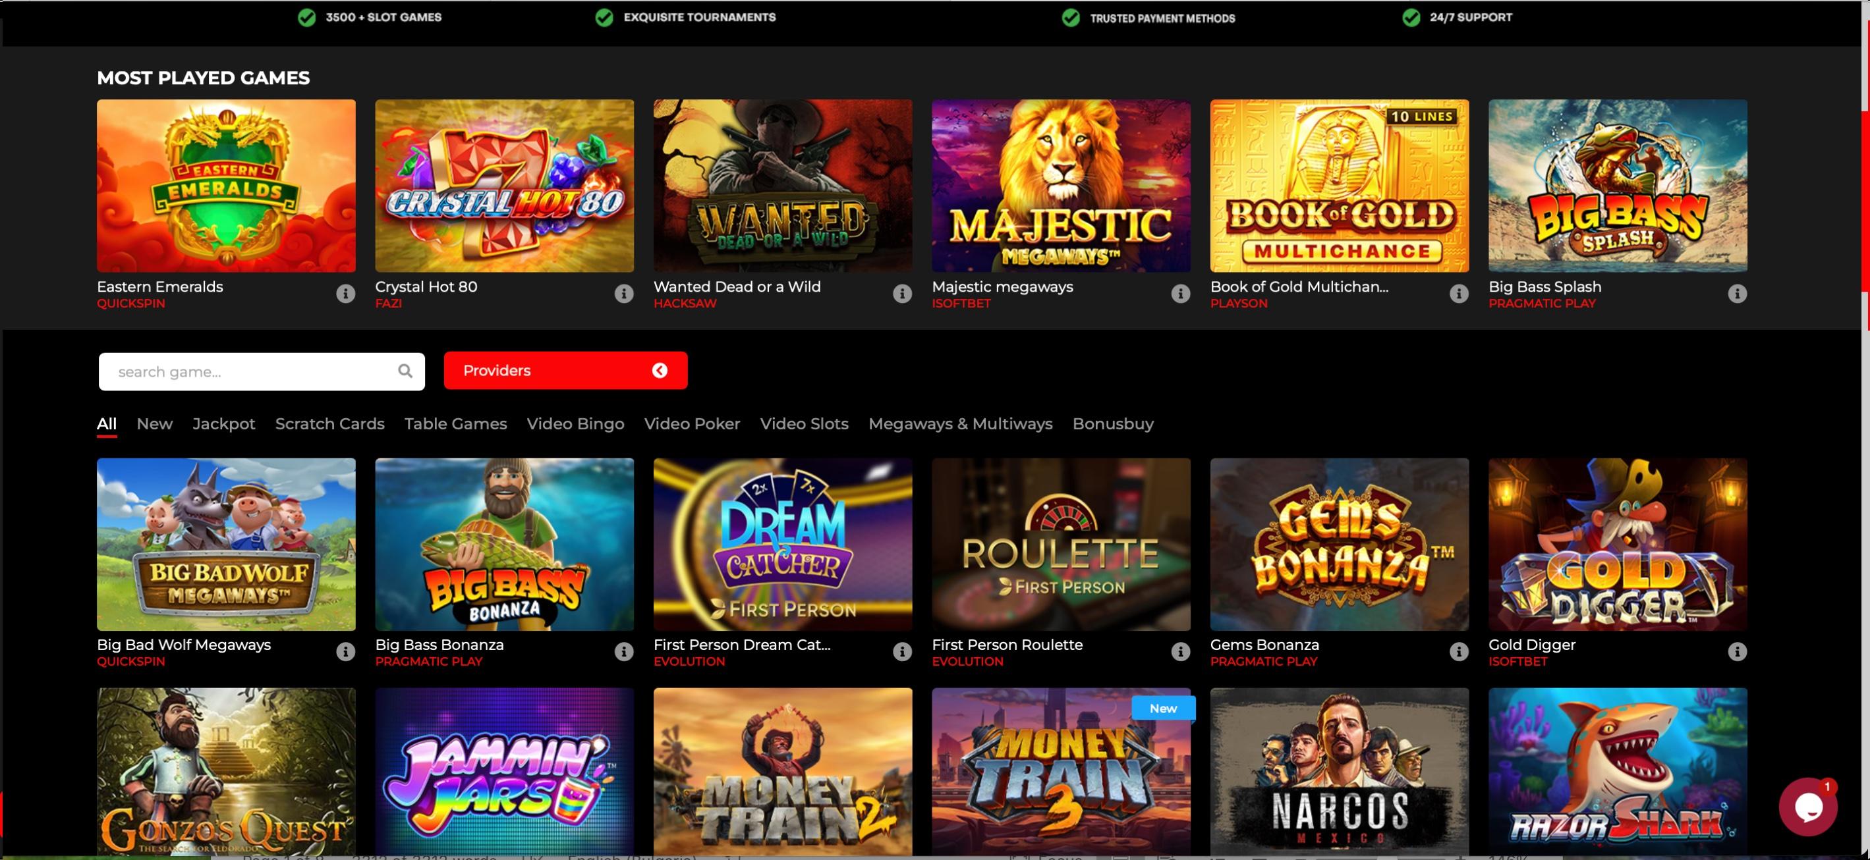Viewport: 1870px width, 860px height.
Task: Play Big Bass Splash thumbnail
Action: point(1618,186)
